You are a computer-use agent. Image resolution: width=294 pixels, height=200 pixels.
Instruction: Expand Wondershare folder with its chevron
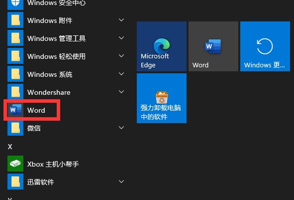coord(121,92)
